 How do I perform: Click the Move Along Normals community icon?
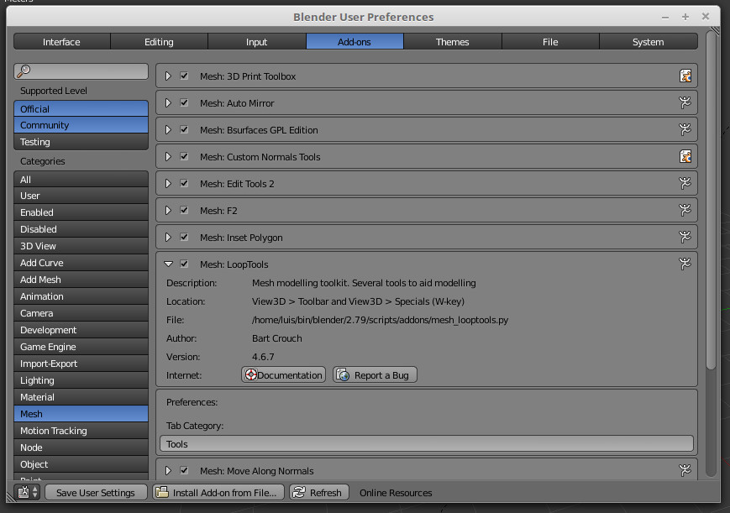point(685,471)
